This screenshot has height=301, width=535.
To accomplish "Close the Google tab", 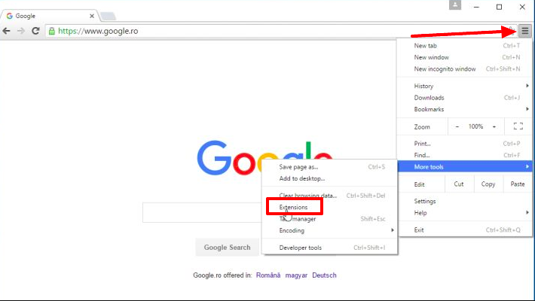I will click(x=91, y=15).
